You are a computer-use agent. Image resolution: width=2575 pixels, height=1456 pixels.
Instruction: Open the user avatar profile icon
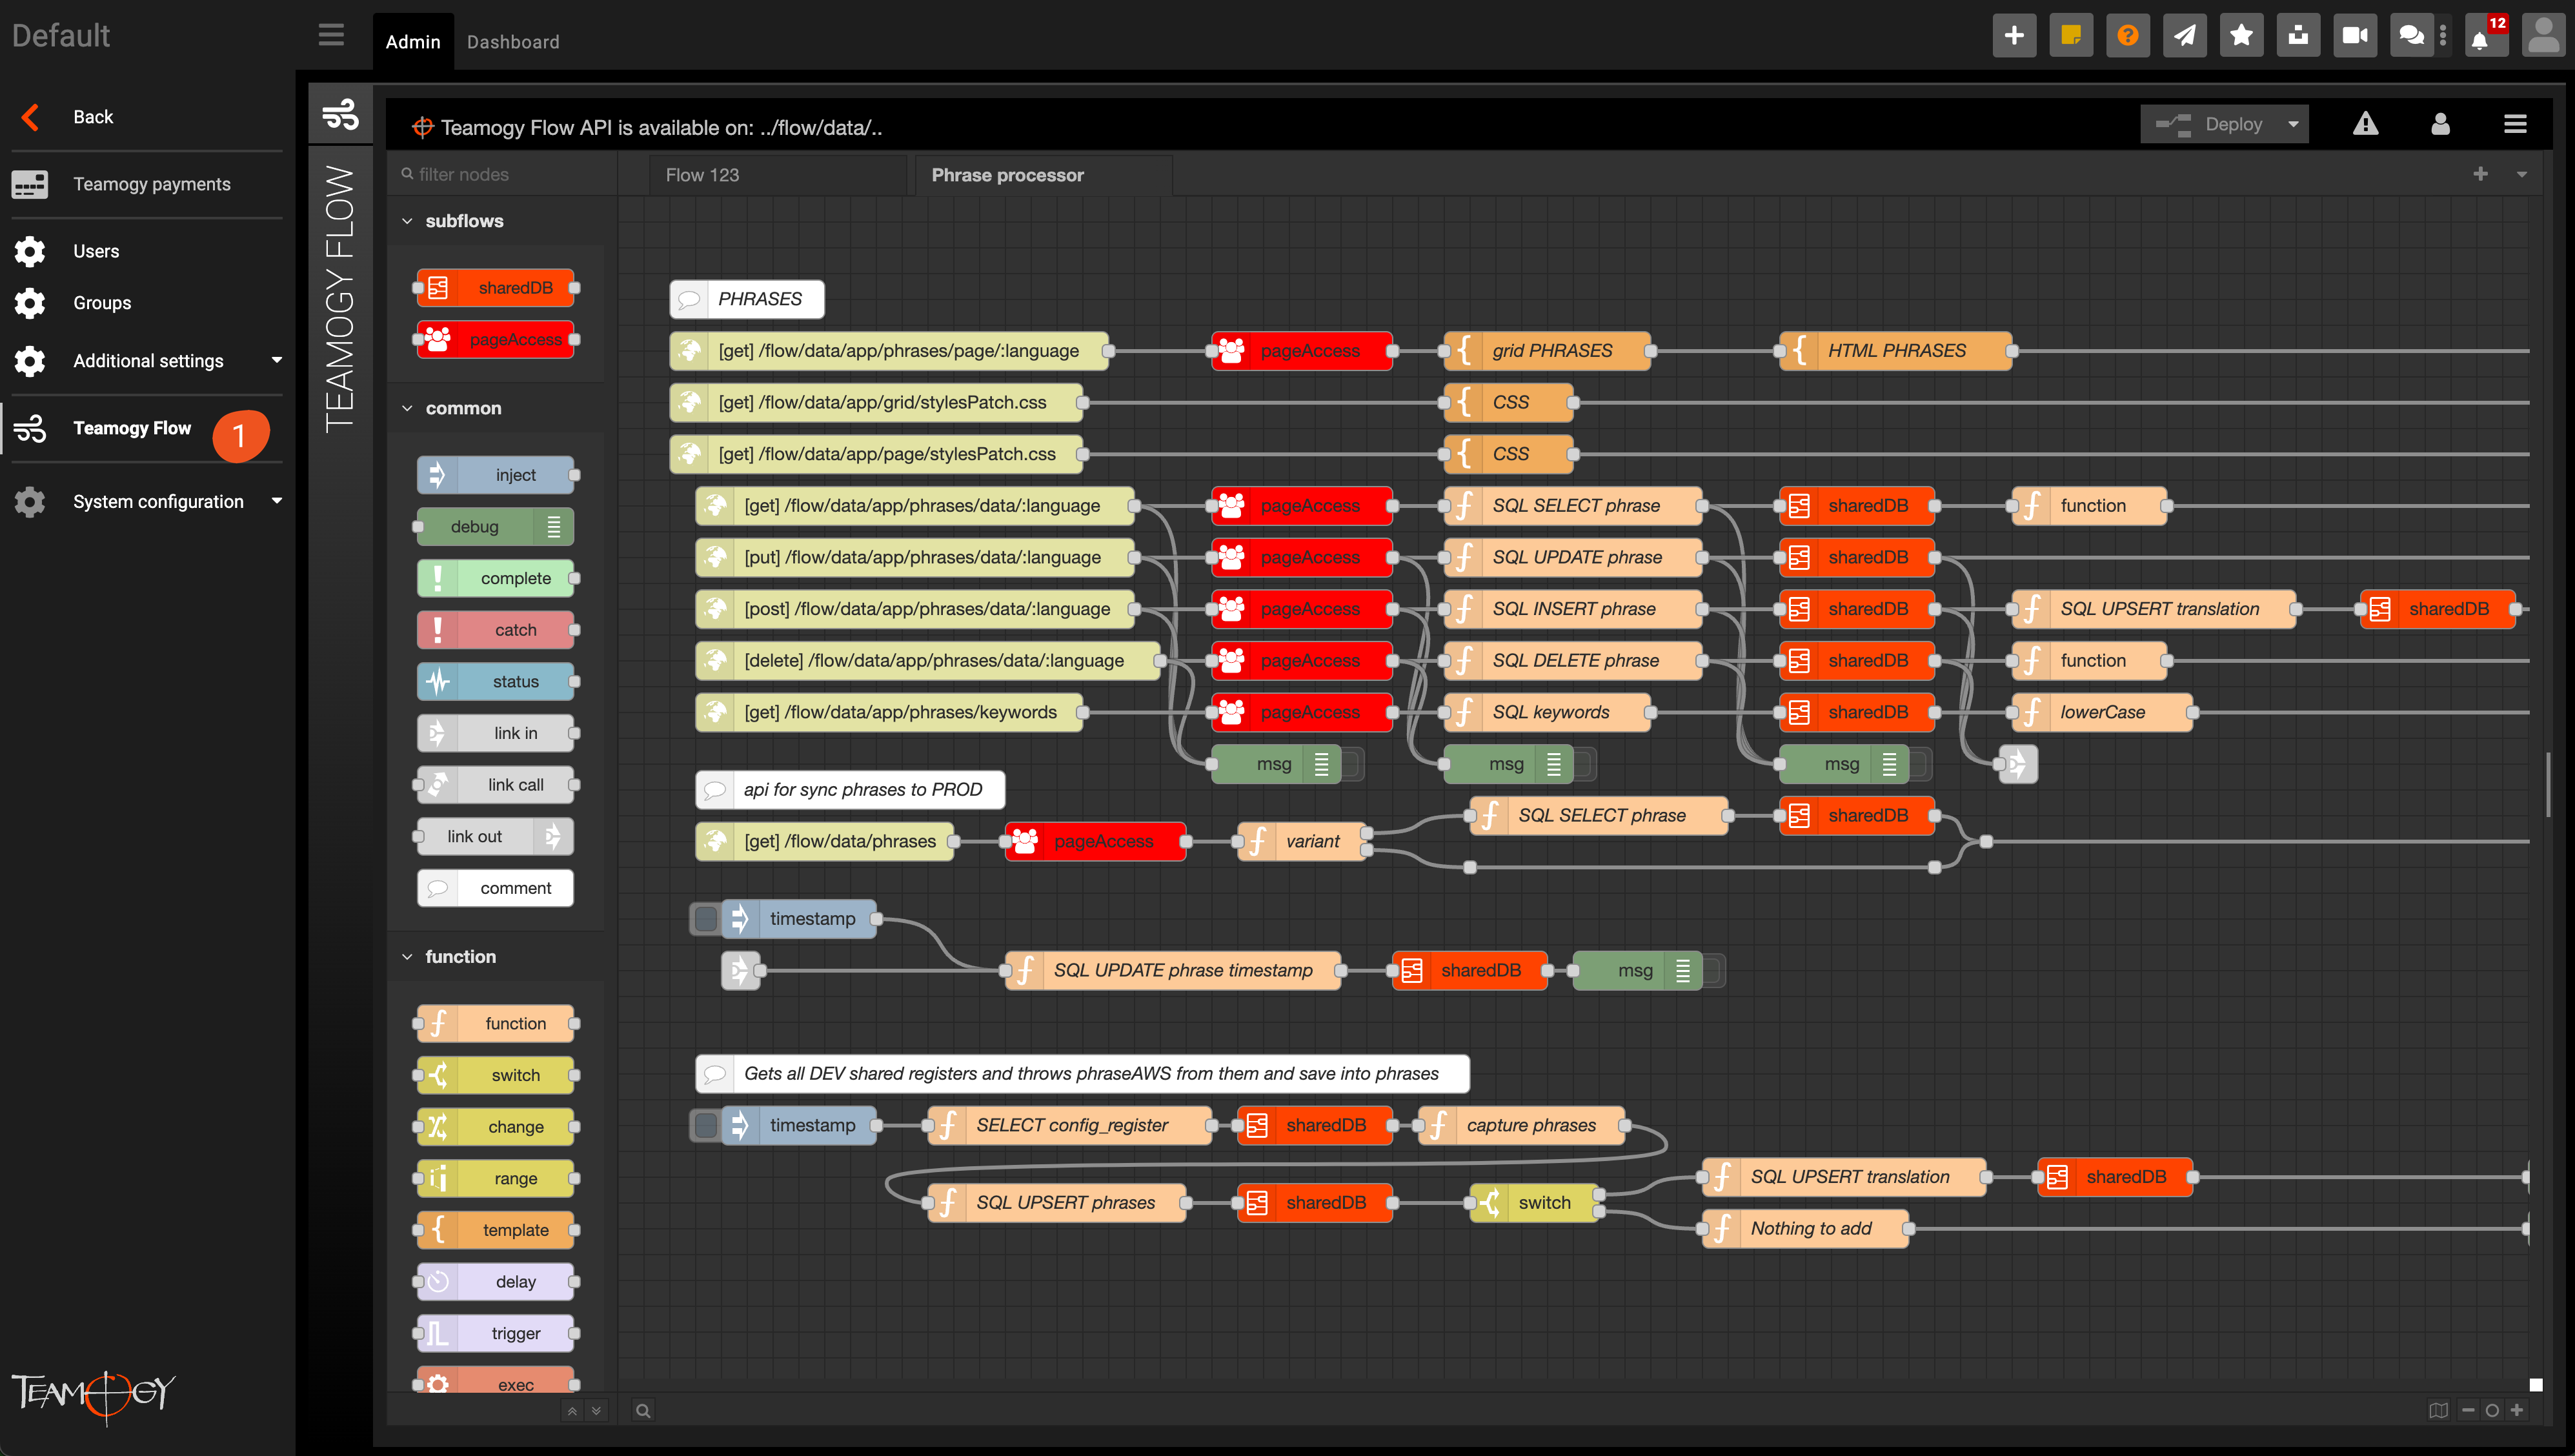2543,36
